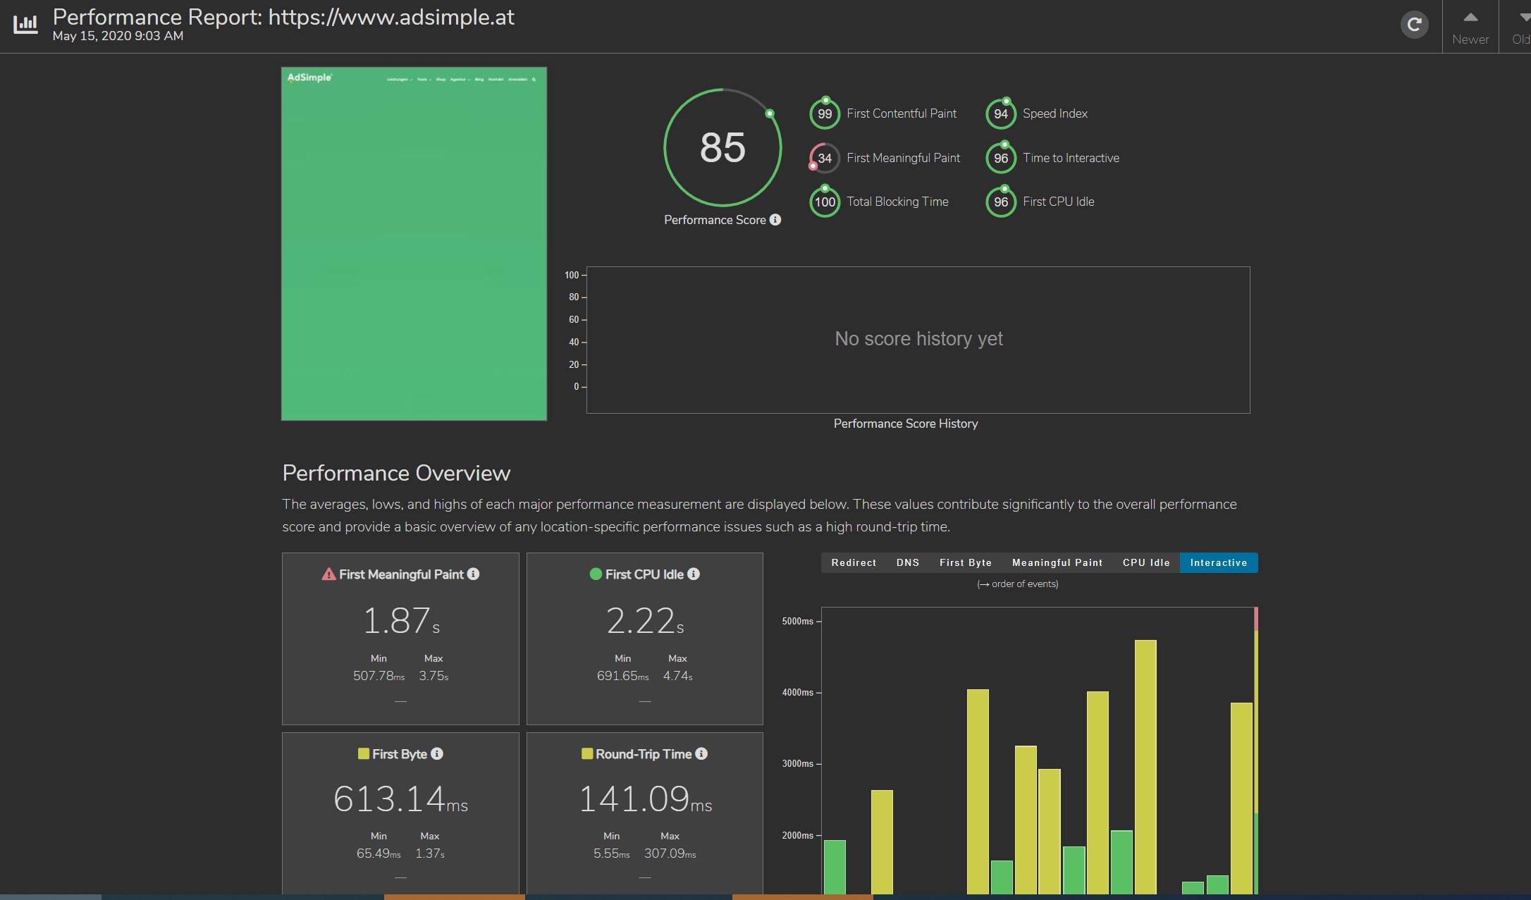The height and width of the screenshot is (900, 1531).
Task: Click the 85 performance score gauge
Action: [x=723, y=148]
